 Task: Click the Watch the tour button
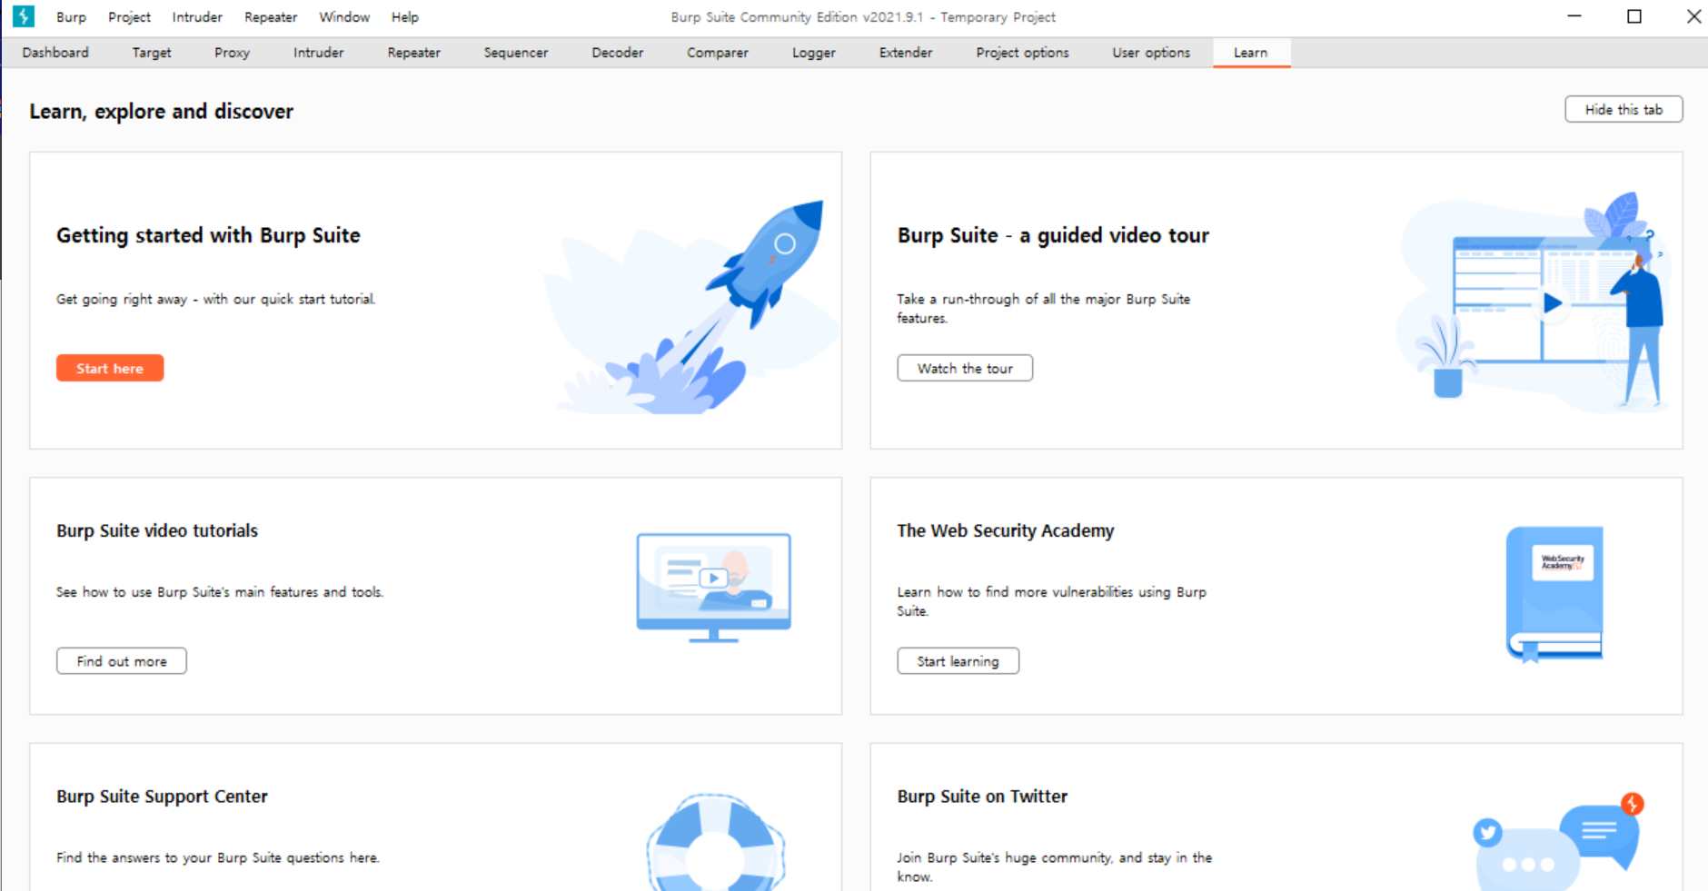[x=965, y=368]
